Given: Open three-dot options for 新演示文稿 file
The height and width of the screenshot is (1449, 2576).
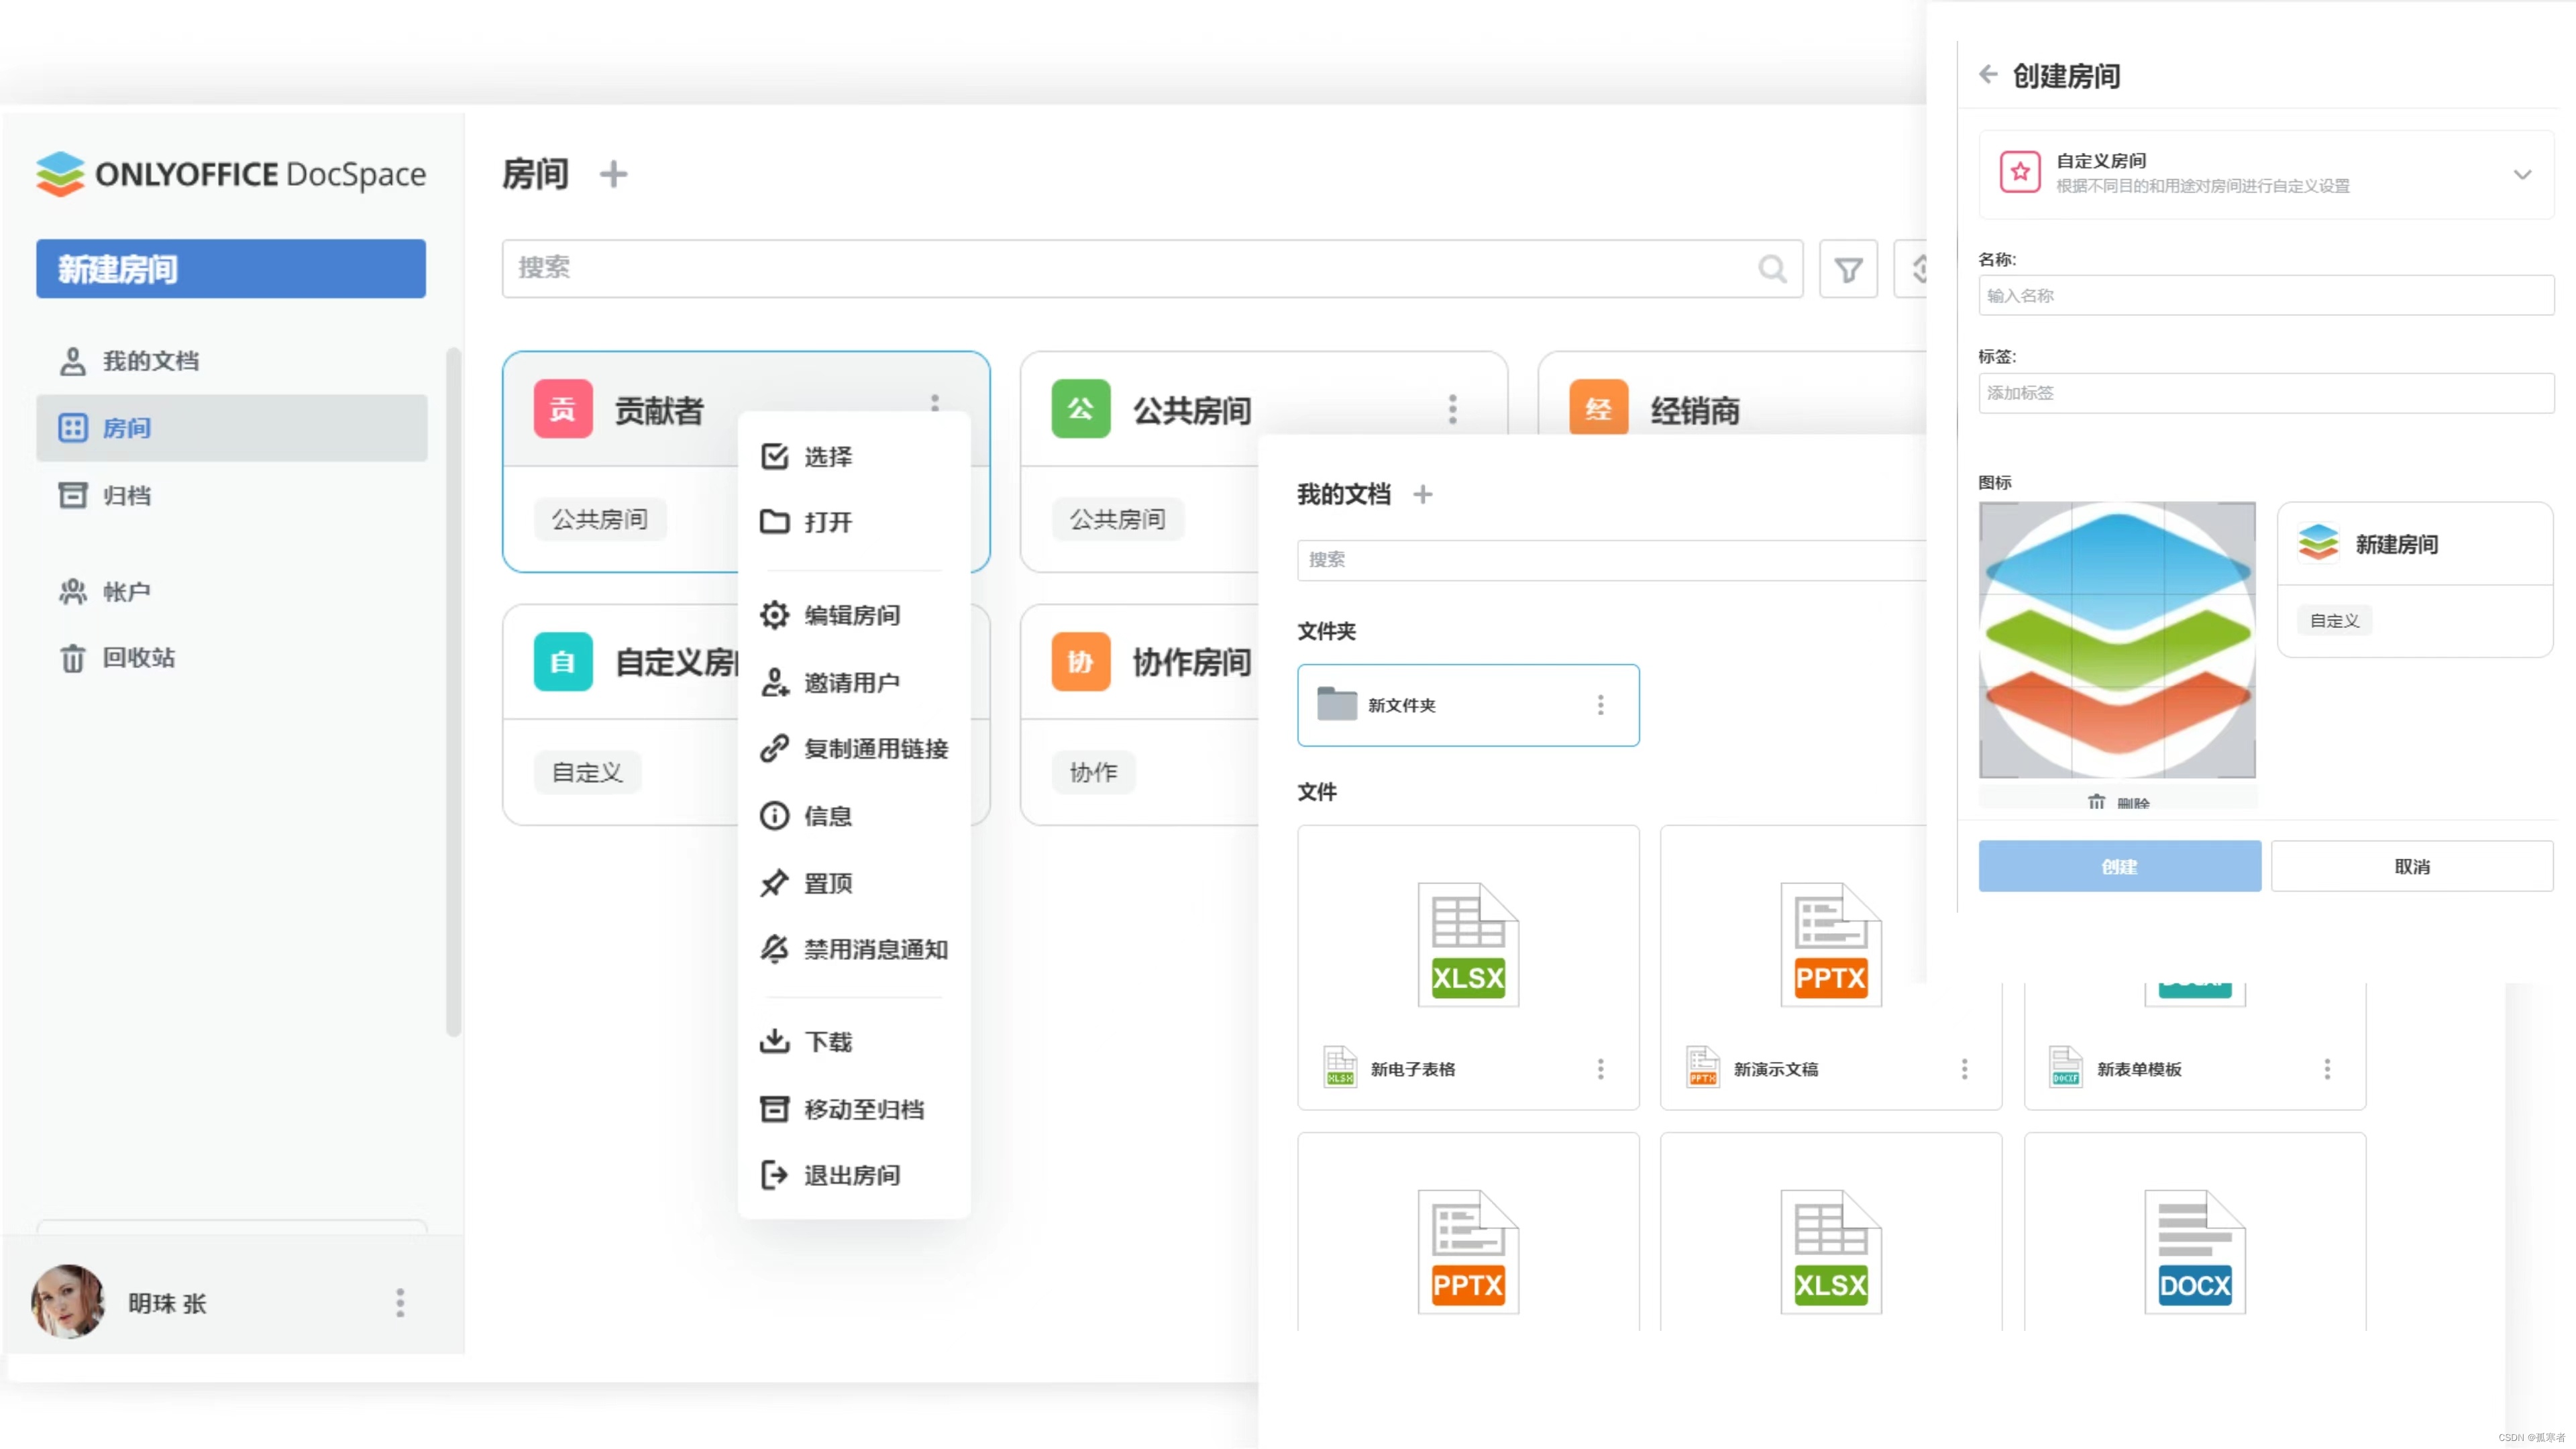Looking at the screenshot, I should coord(1964,1069).
